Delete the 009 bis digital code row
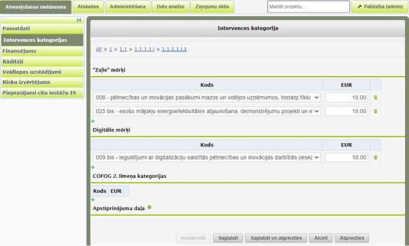 (375, 157)
